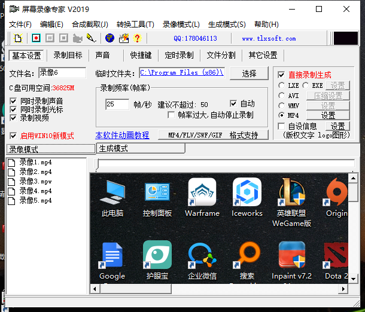Open the 编辑(E) menu
The image size is (365, 312).
tap(51, 25)
